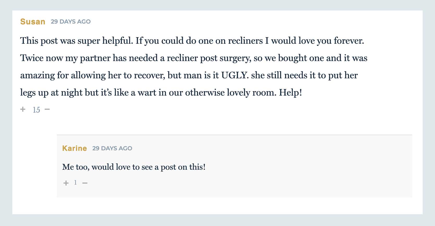Image resolution: width=435 pixels, height=226 pixels.
Task: Click 'This post was super helpful' sentence
Action: pos(77,41)
